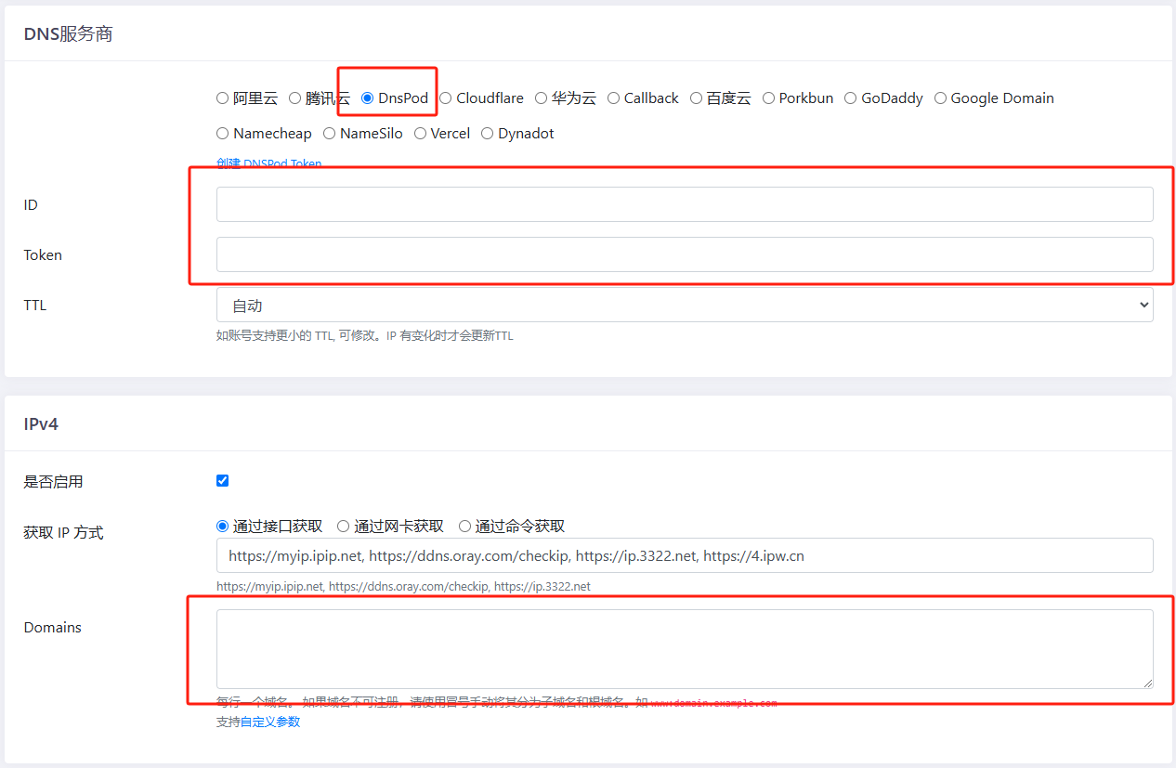Click the TTL field label
This screenshot has width=1176, height=768.
(35, 306)
